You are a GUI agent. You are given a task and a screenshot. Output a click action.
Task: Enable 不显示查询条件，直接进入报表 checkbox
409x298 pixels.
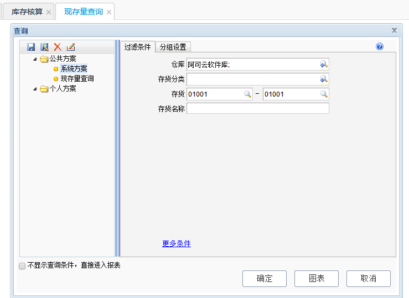coord(22,266)
